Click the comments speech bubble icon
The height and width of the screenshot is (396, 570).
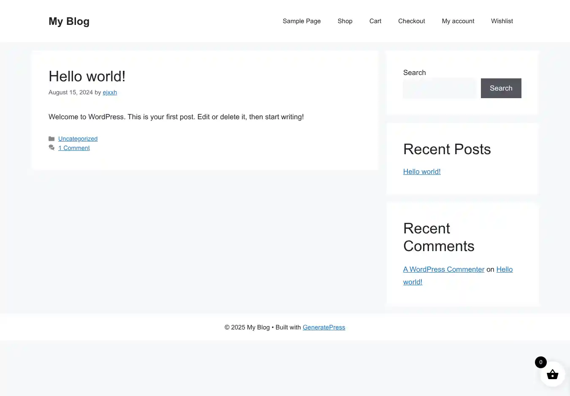(52, 148)
